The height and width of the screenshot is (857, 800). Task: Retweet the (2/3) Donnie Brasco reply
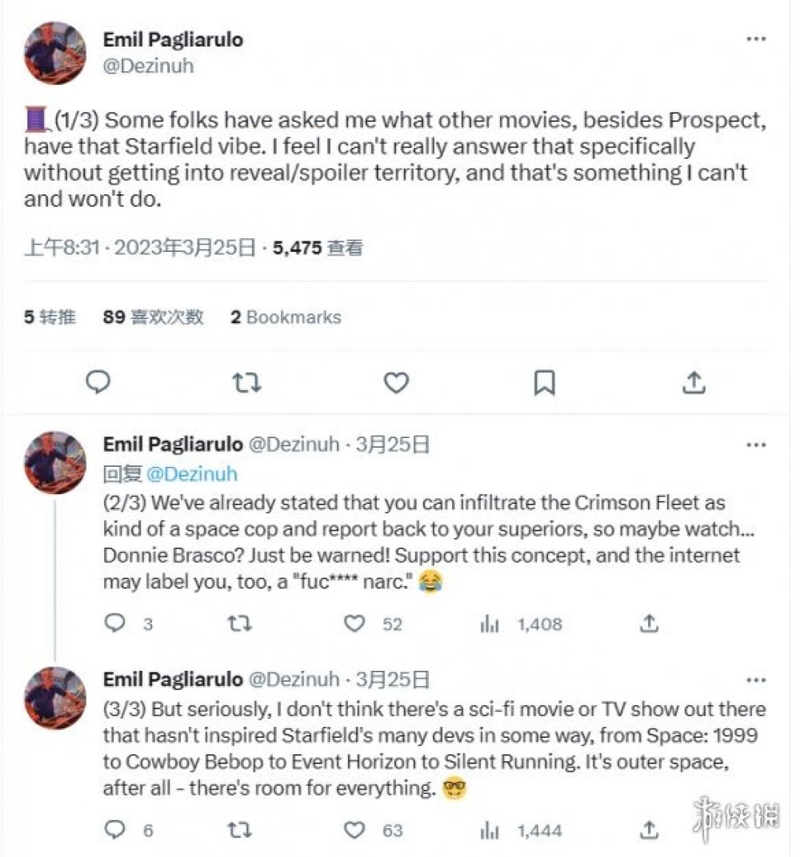tap(234, 624)
